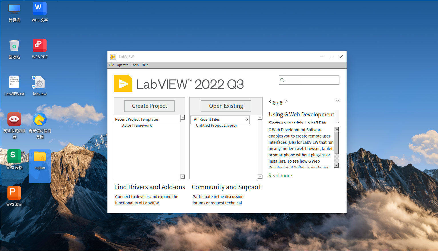Open the 奇安信可信浏览器 icon
This screenshot has height=251, width=438.
(x=40, y=126)
